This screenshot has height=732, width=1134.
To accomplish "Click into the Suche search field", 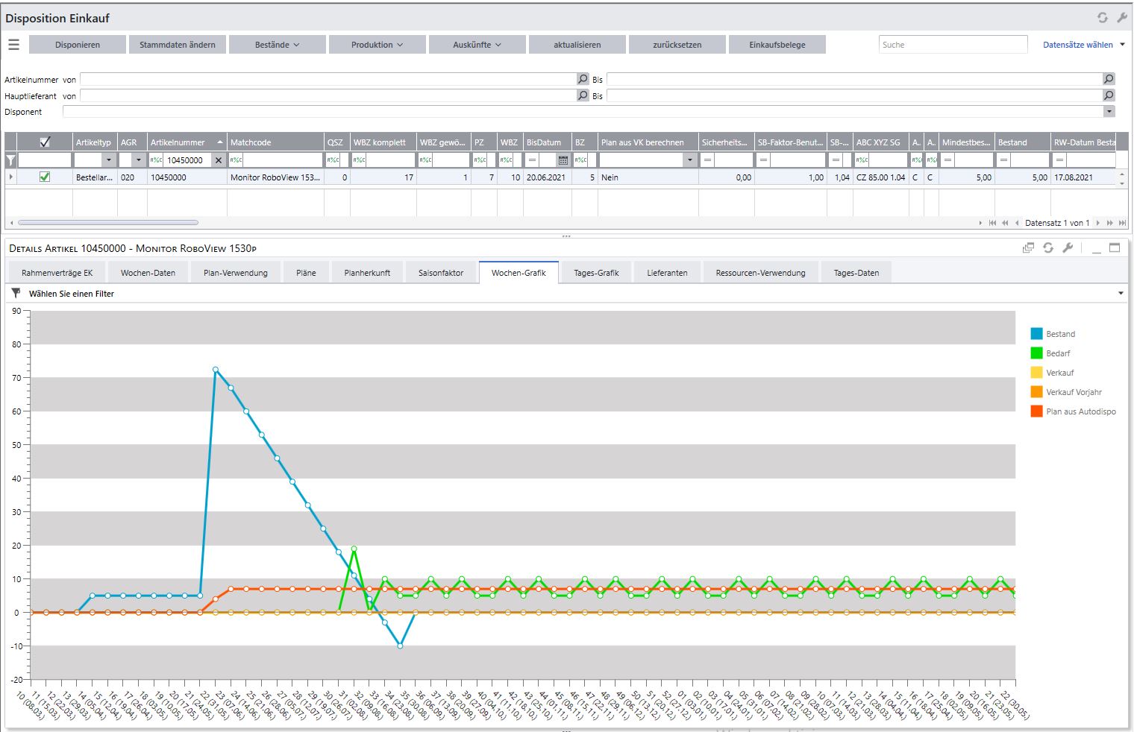I will click(x=952, y=45).
